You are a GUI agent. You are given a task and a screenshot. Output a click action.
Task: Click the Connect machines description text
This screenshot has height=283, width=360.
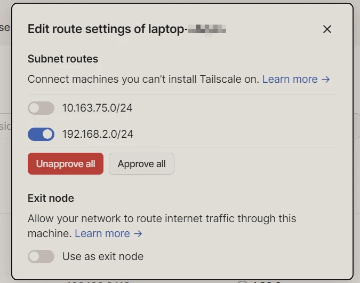pyautogui.click(x=143, y=79)
